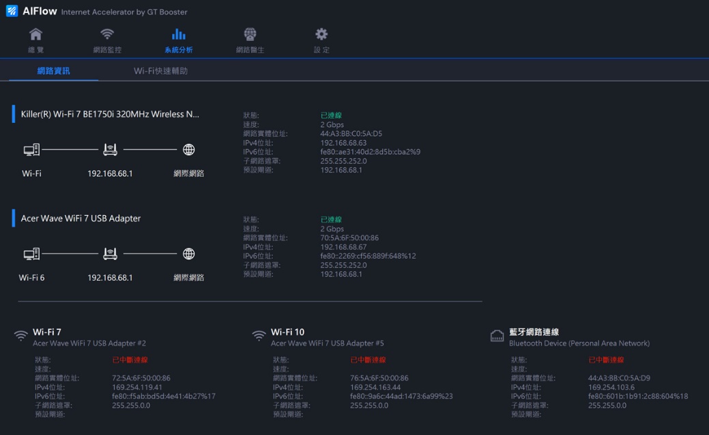Open the 網路醫生 network doctor icon
The height and width of the screenshot is (435, 709).
click(x=250, y=35)
